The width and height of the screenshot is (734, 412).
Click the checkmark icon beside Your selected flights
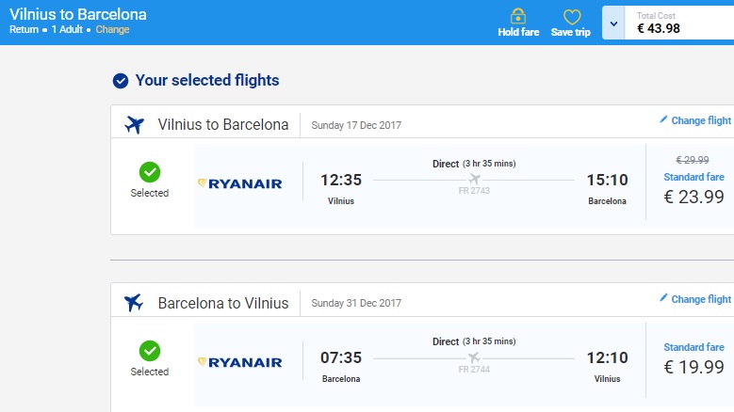tap(121, 81)
